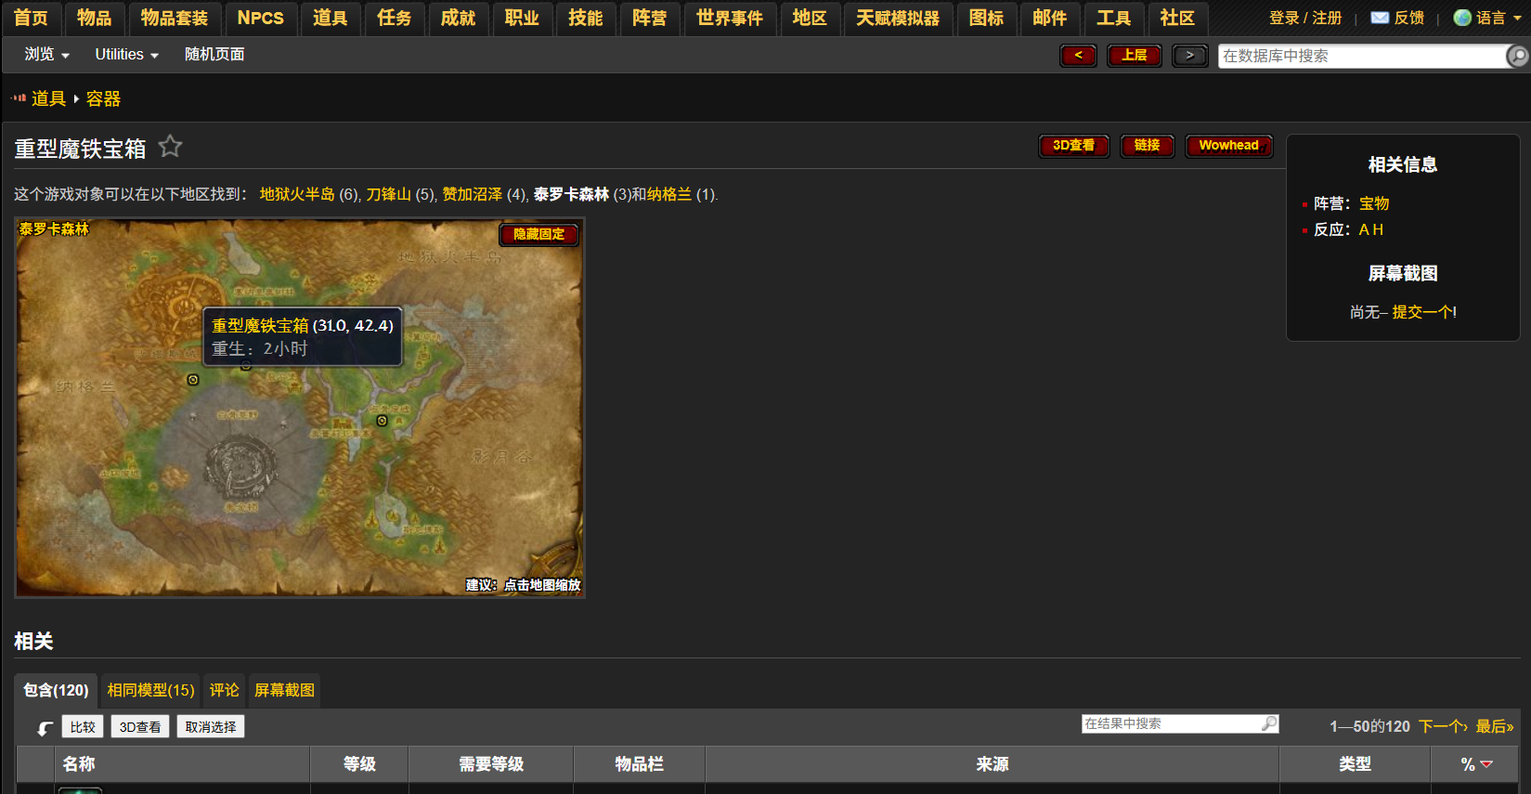The image size is (1531, 794).
Task: Sort table by 等级 column
Action: click(359, 764)
